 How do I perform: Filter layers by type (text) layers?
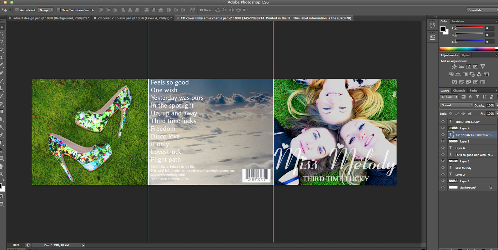pos(477,97)
